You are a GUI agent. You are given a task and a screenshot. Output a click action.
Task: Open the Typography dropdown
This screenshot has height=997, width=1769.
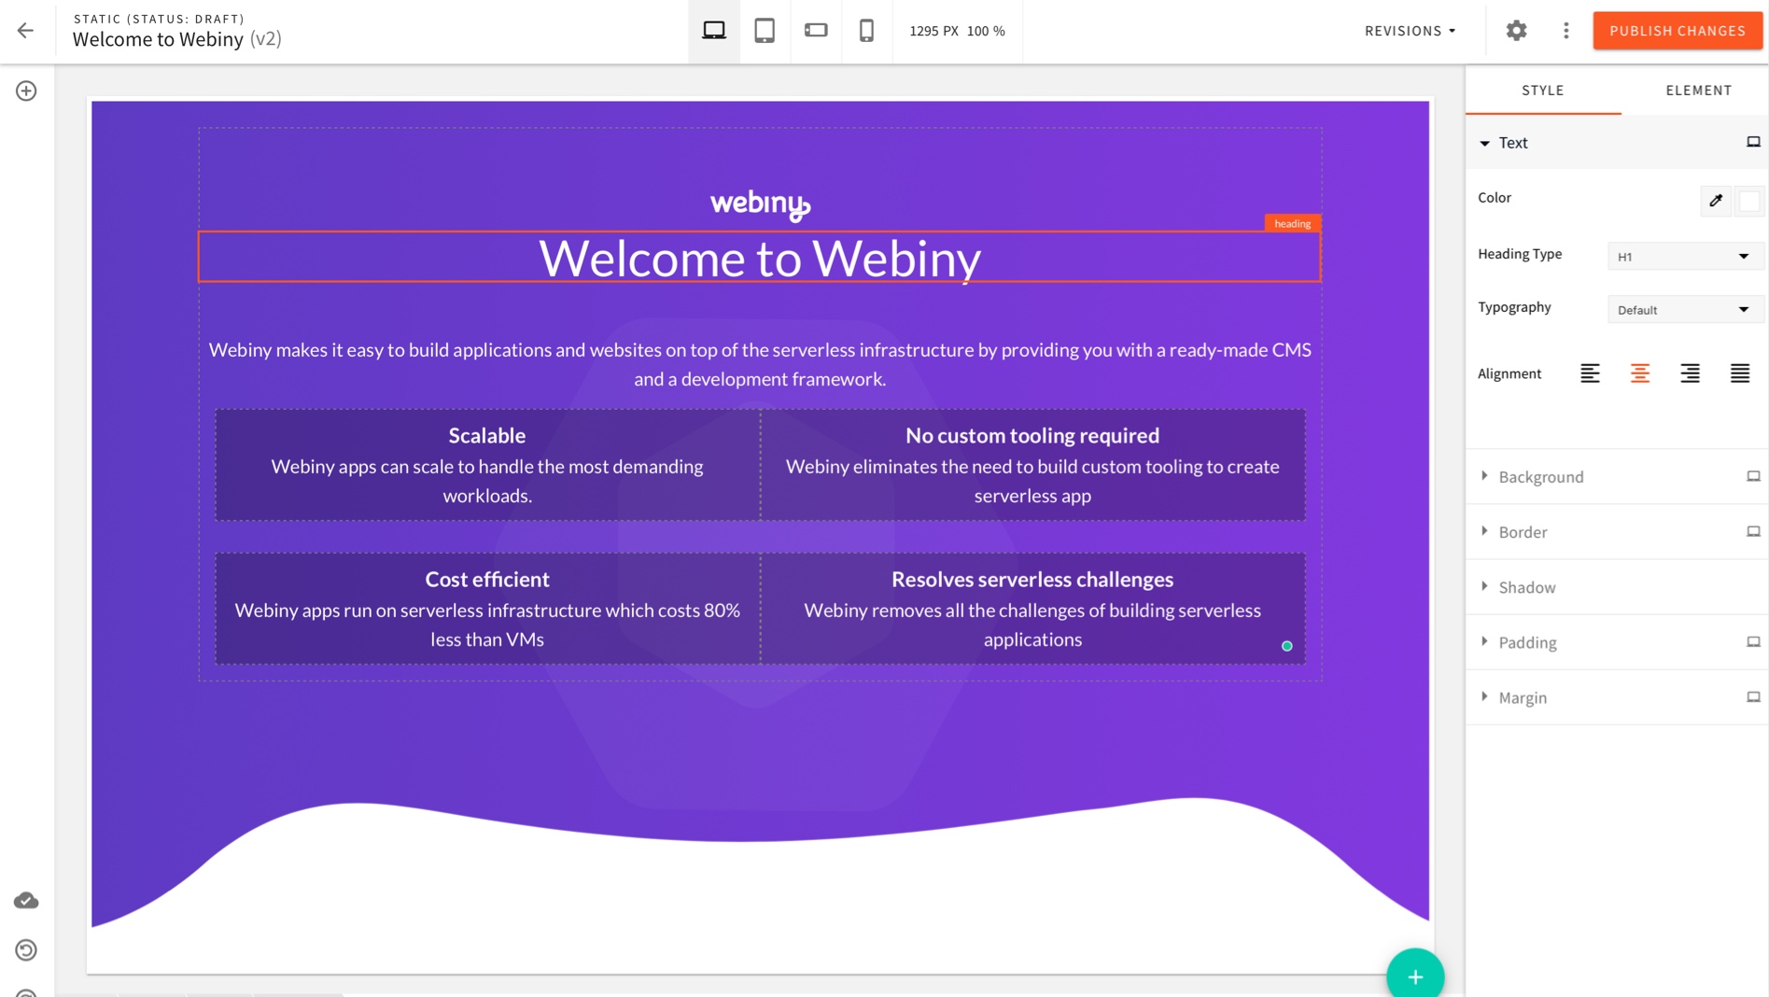[x=1684, y=309]
